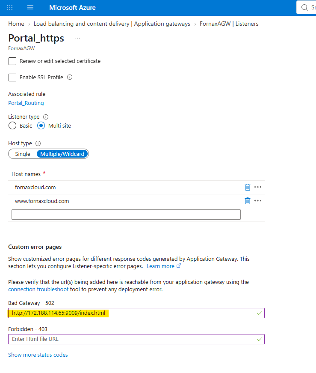
Task: Open FornaxAGW | Listeners breadcrumb
Action: click(229, 24)
